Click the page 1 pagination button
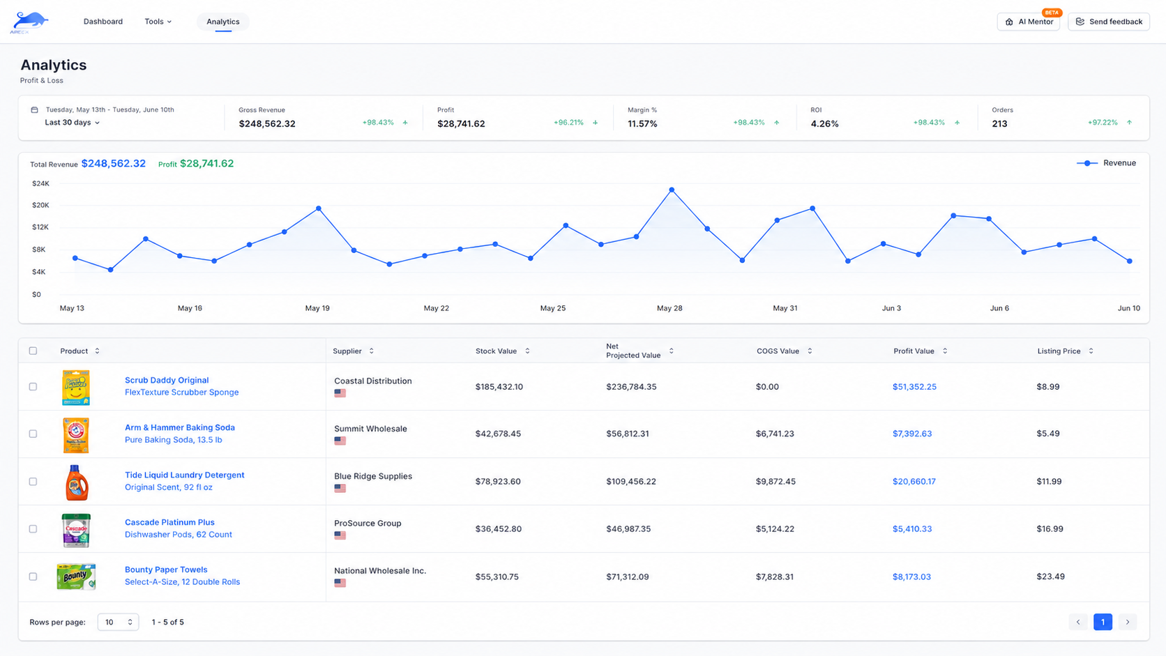Image resolution: width=1166 pixels, height=656 pixels. (1103, 622)
